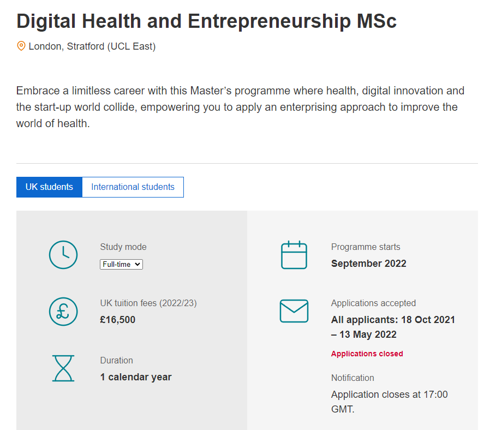
Task: Click the September 2022 start date
Action: point(368,264)
